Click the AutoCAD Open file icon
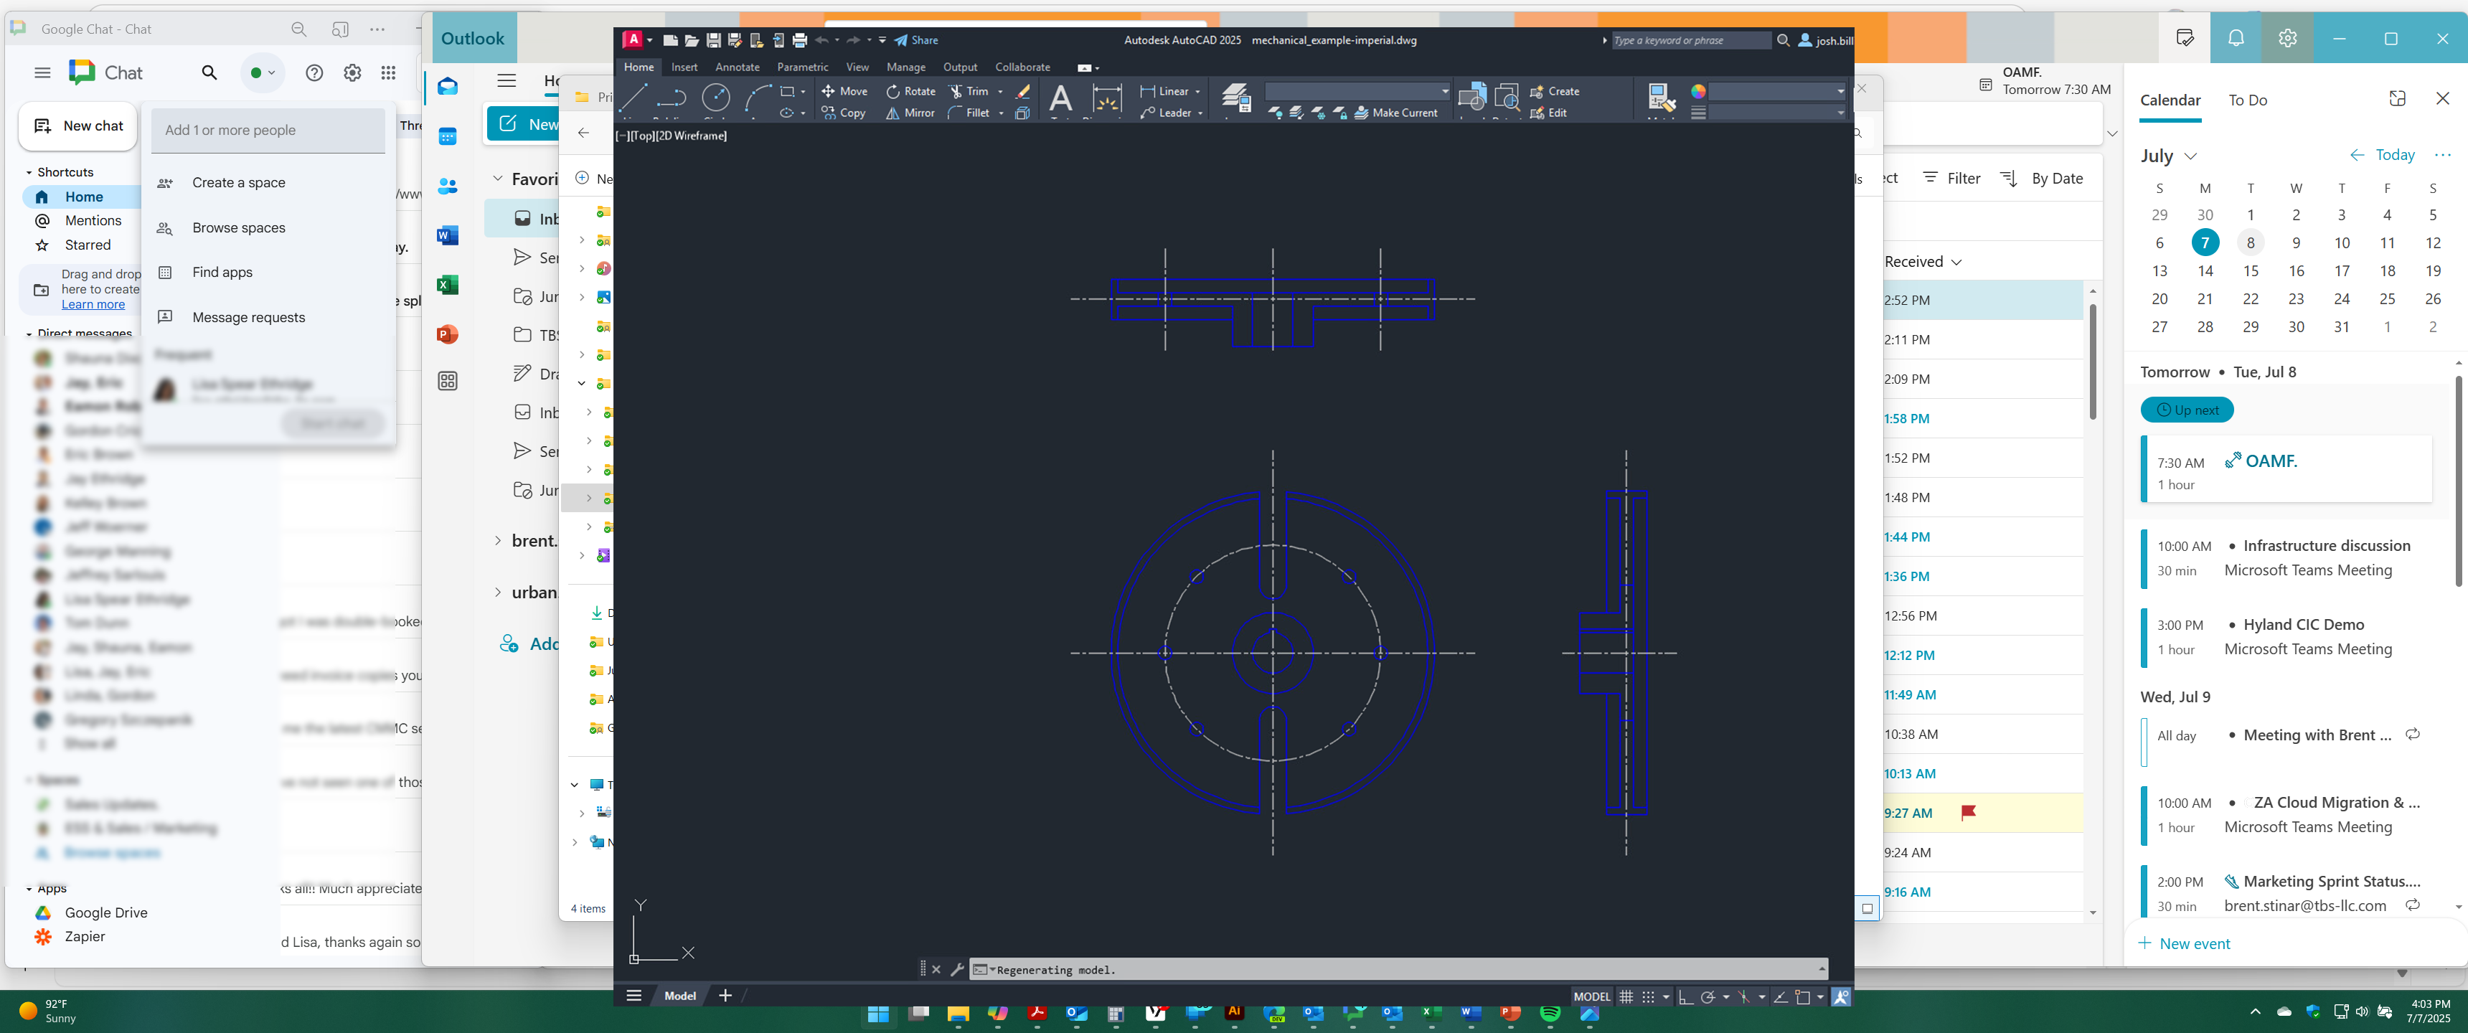Screen dimensions: 2468x1033 (x=692, y=40)
